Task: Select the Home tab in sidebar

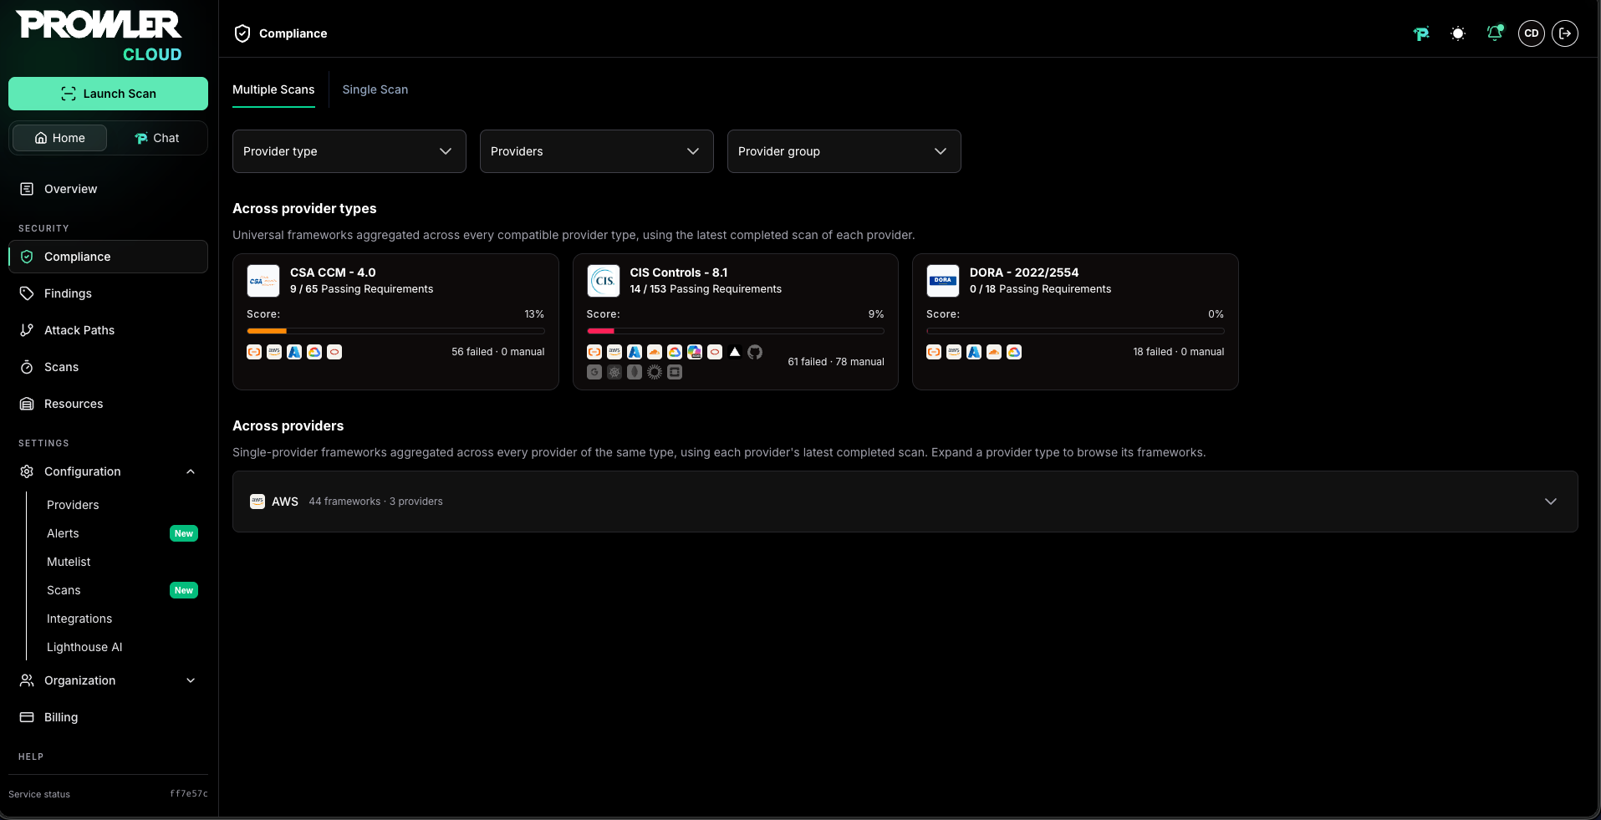Action: 59,138
